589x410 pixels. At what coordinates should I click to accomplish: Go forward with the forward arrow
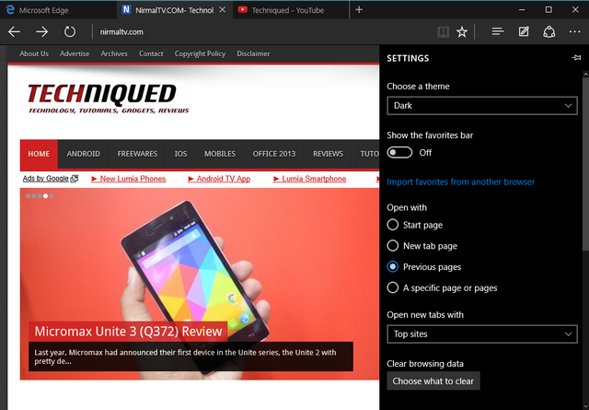coord(41,32)
